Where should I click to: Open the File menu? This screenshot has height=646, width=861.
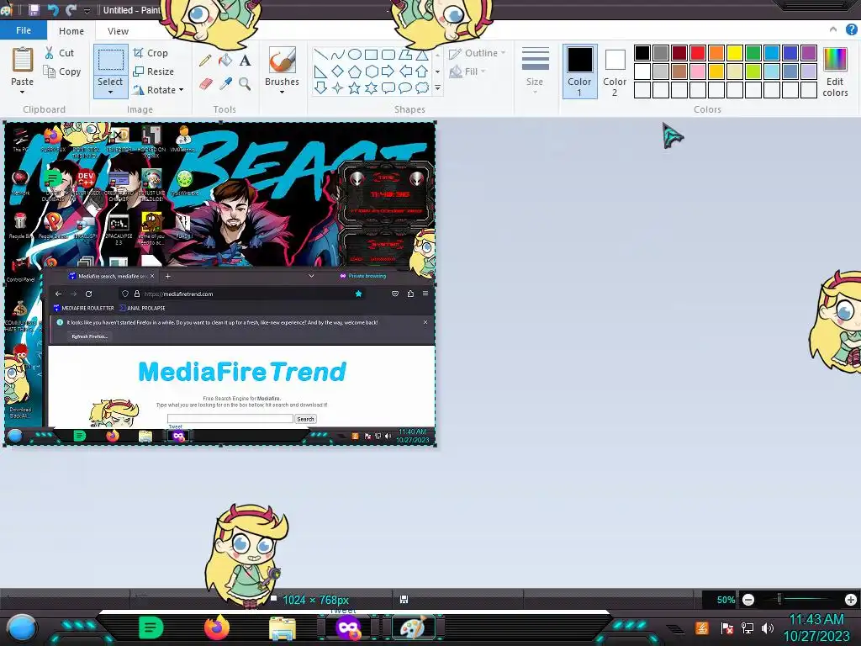(23, 30)
